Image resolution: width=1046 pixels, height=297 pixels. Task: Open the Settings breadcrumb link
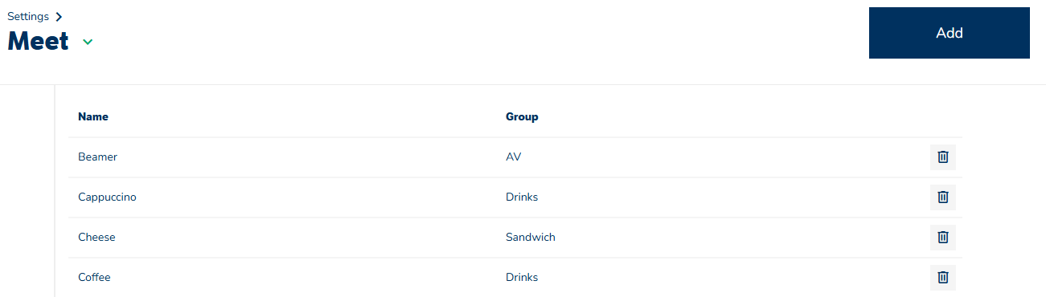tap(28, 16)
